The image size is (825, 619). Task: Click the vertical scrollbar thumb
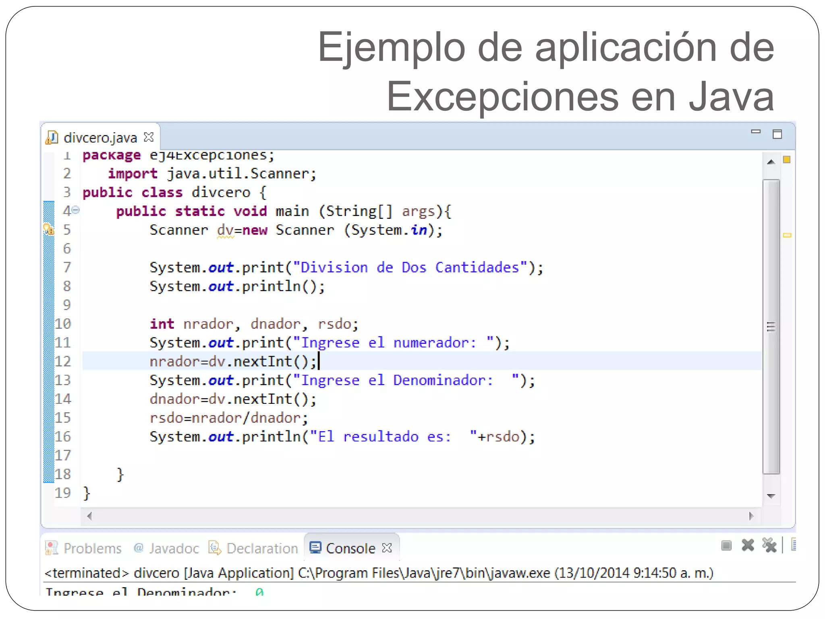tap(771, 327)
